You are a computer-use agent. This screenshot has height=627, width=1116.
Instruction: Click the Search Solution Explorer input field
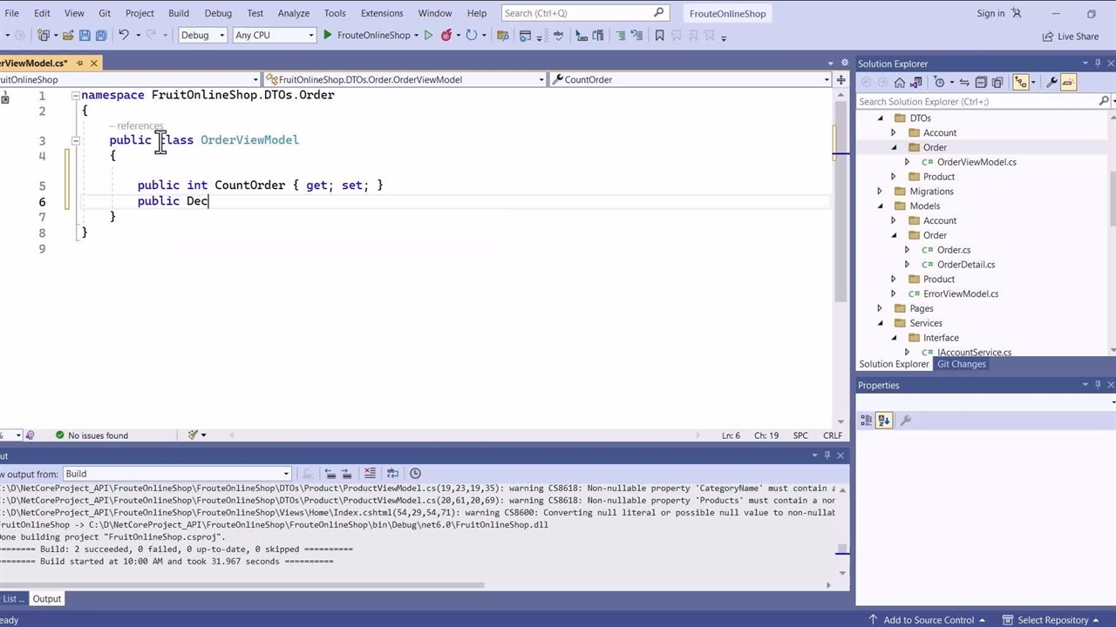pos(976,102)
